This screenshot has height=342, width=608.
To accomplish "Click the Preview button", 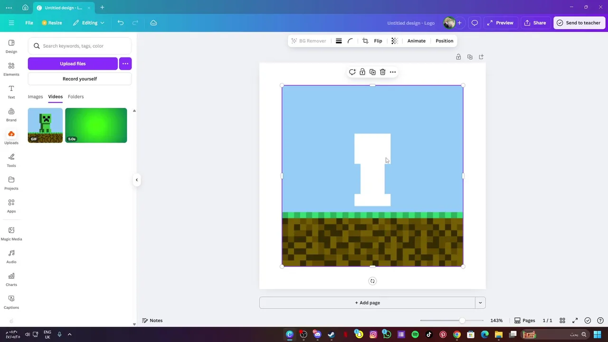I will [500, 23].
